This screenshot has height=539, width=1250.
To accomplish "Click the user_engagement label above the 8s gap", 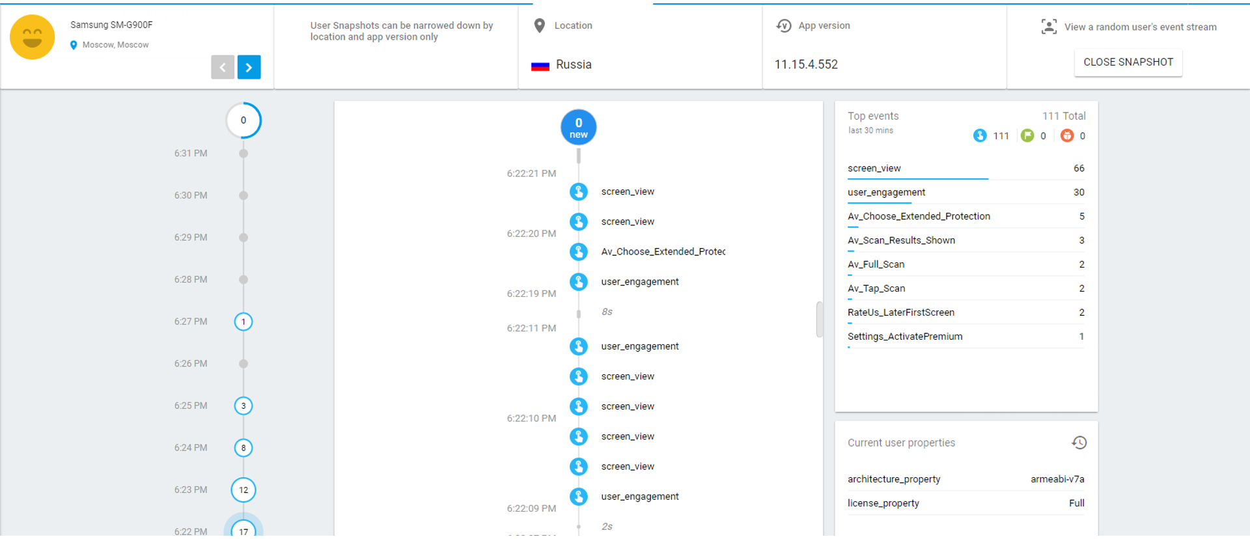I will pos(640,282).
